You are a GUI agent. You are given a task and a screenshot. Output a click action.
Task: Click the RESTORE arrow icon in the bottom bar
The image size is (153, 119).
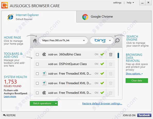pyautogui.click(x=4, y=115)
